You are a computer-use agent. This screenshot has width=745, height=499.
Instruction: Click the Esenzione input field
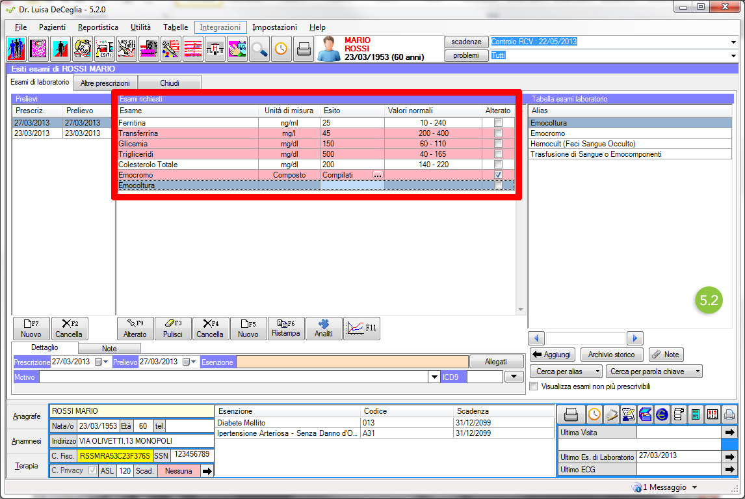pos(351,362)
